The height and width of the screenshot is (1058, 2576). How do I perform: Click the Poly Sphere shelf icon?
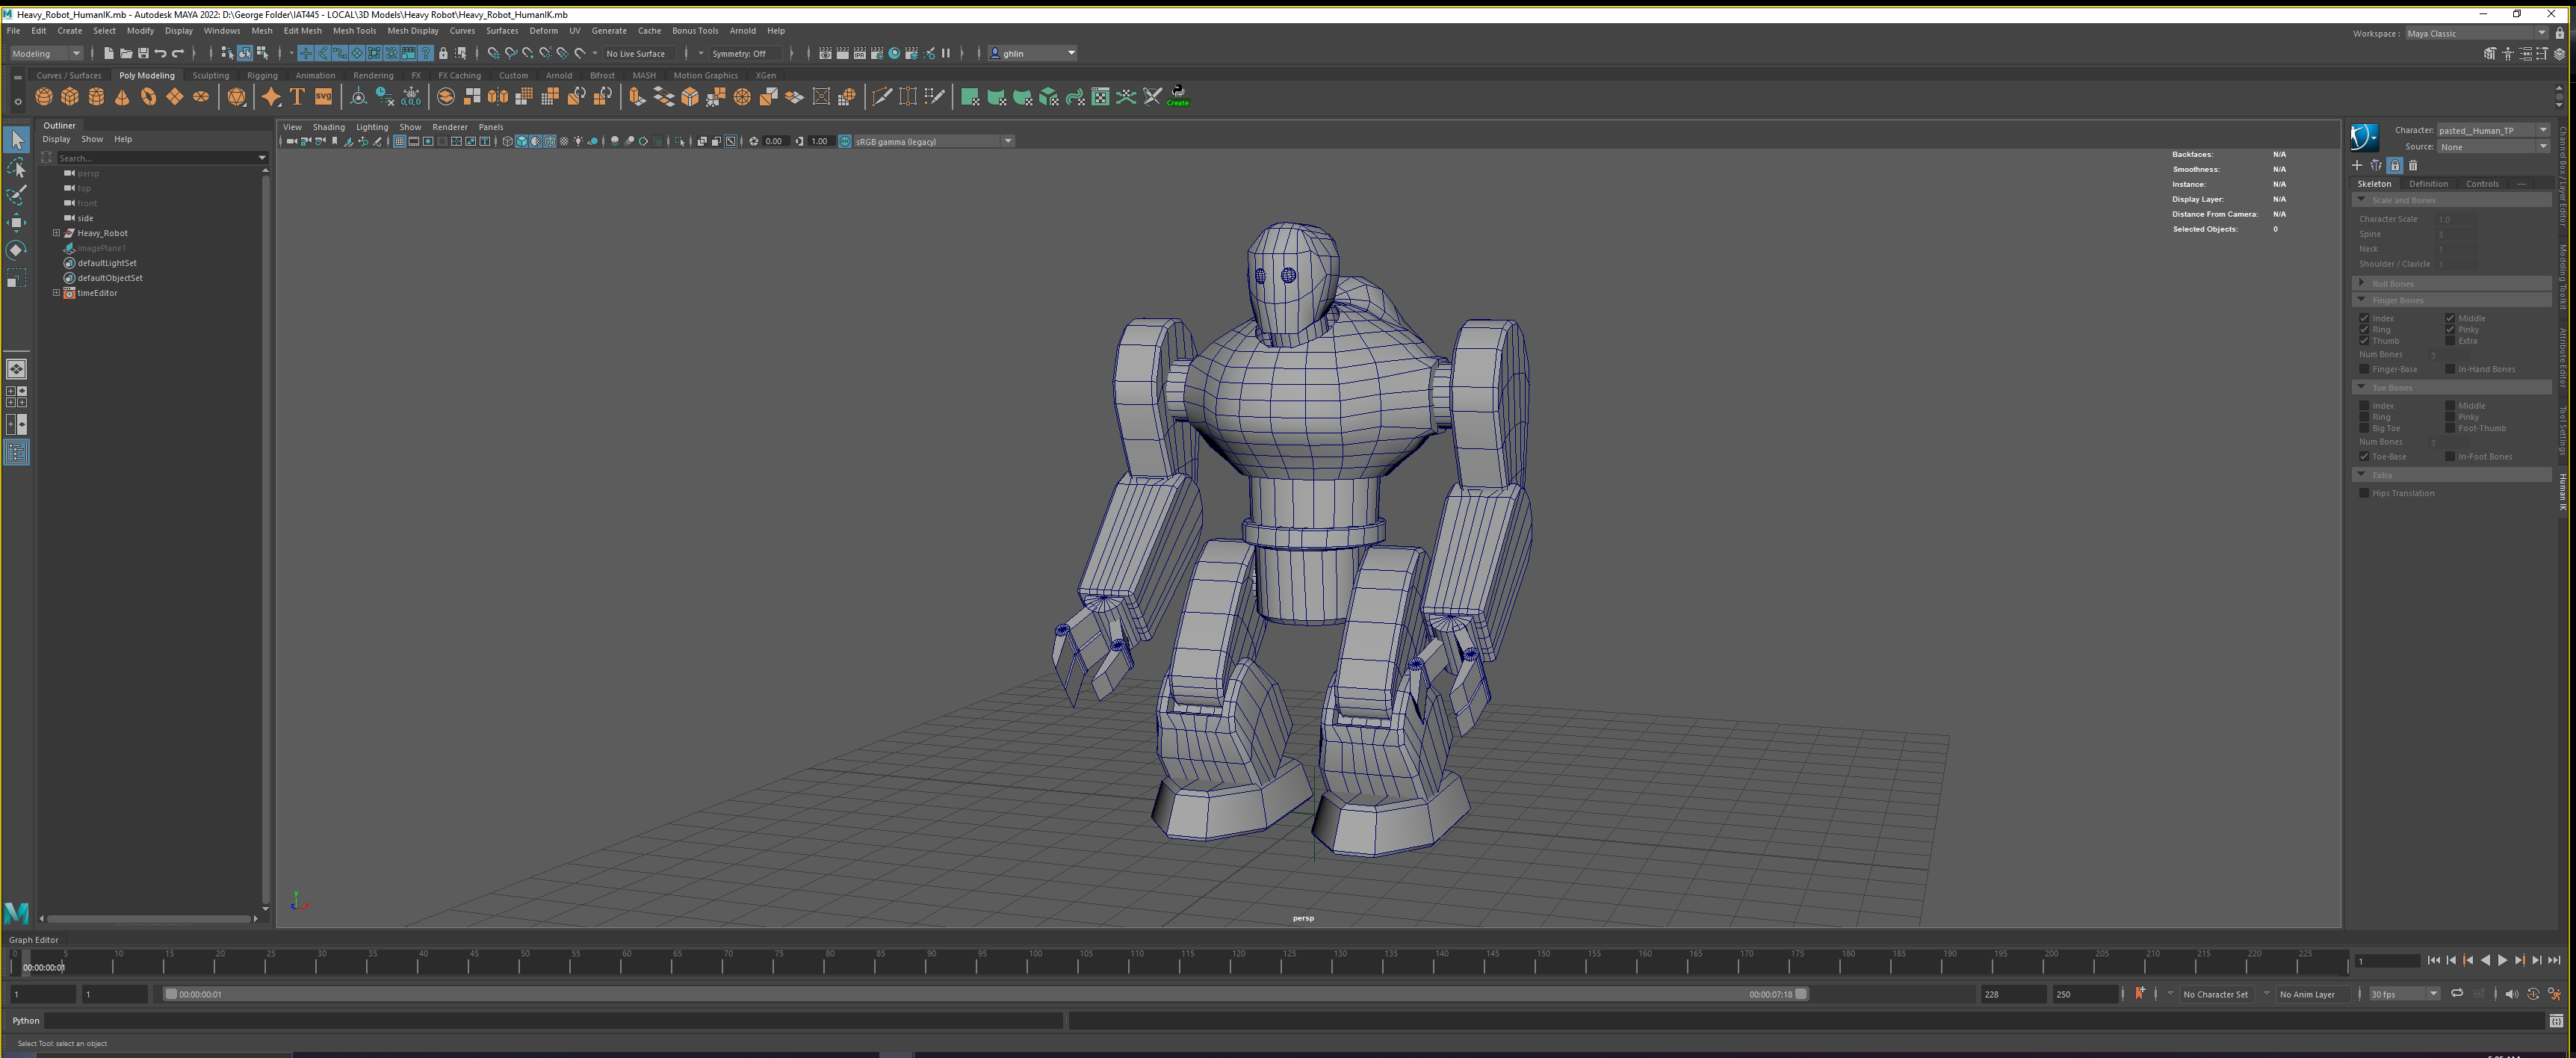click(x=44, y=97)
